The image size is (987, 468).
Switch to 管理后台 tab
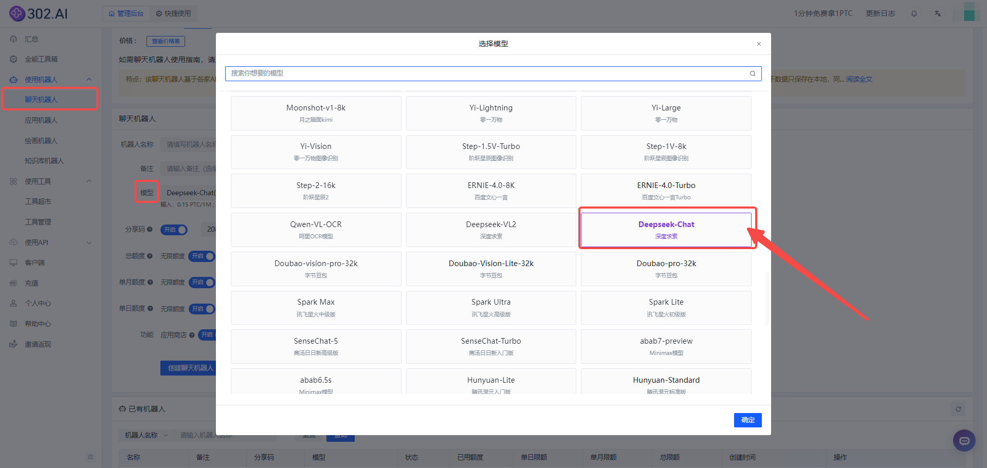pyautogui.click(x=126, y=13)
